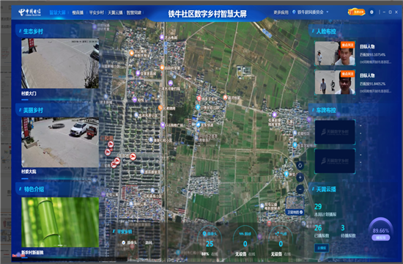Zoom in the map with plus button
The image size is (403, 264).
(300, 177)
